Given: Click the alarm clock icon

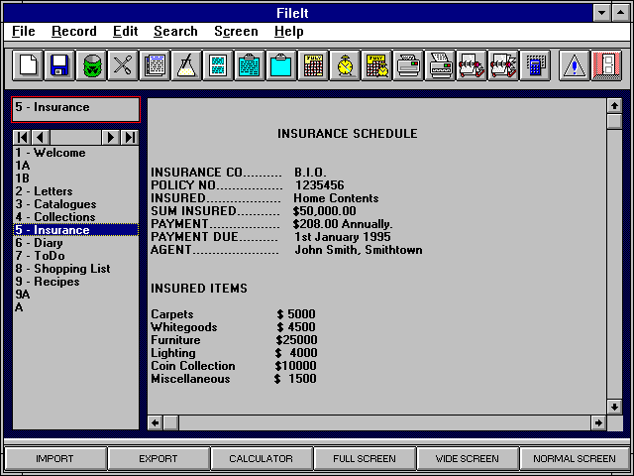Looking at the screenshot, I should [x=345, y=66].
